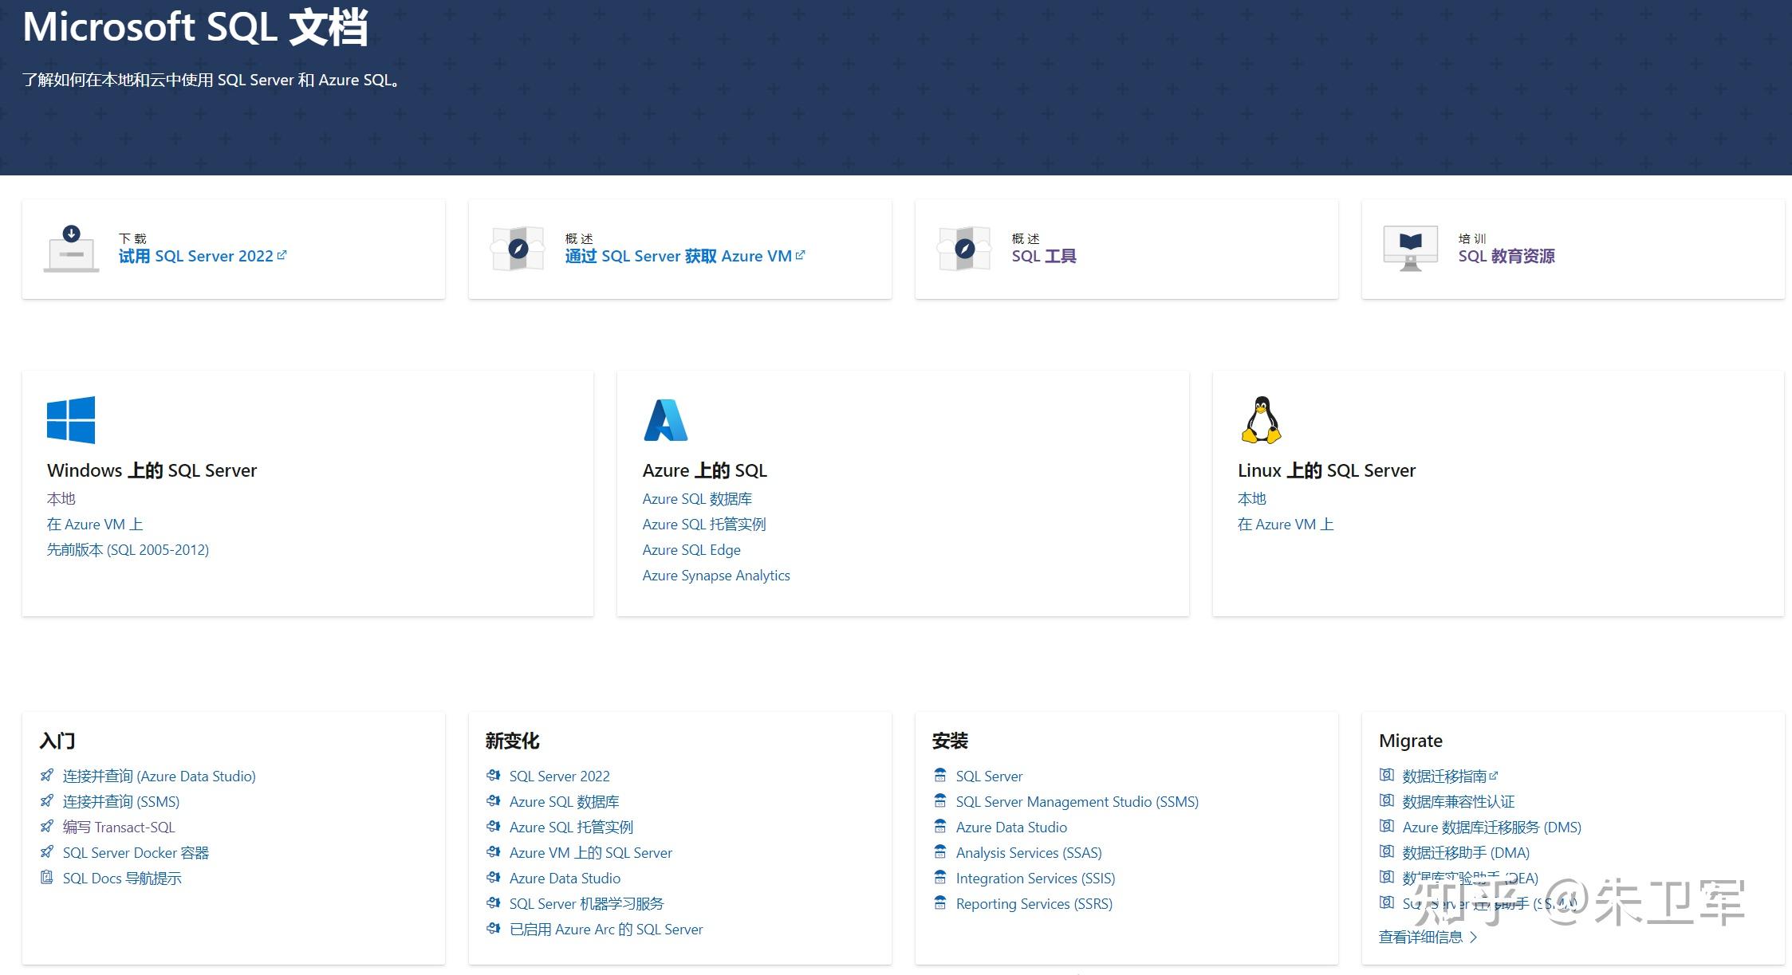Open 在 Azure VM 上 under the Windows card
This screenshot has height=975, width=1792.
pos(95,525)
